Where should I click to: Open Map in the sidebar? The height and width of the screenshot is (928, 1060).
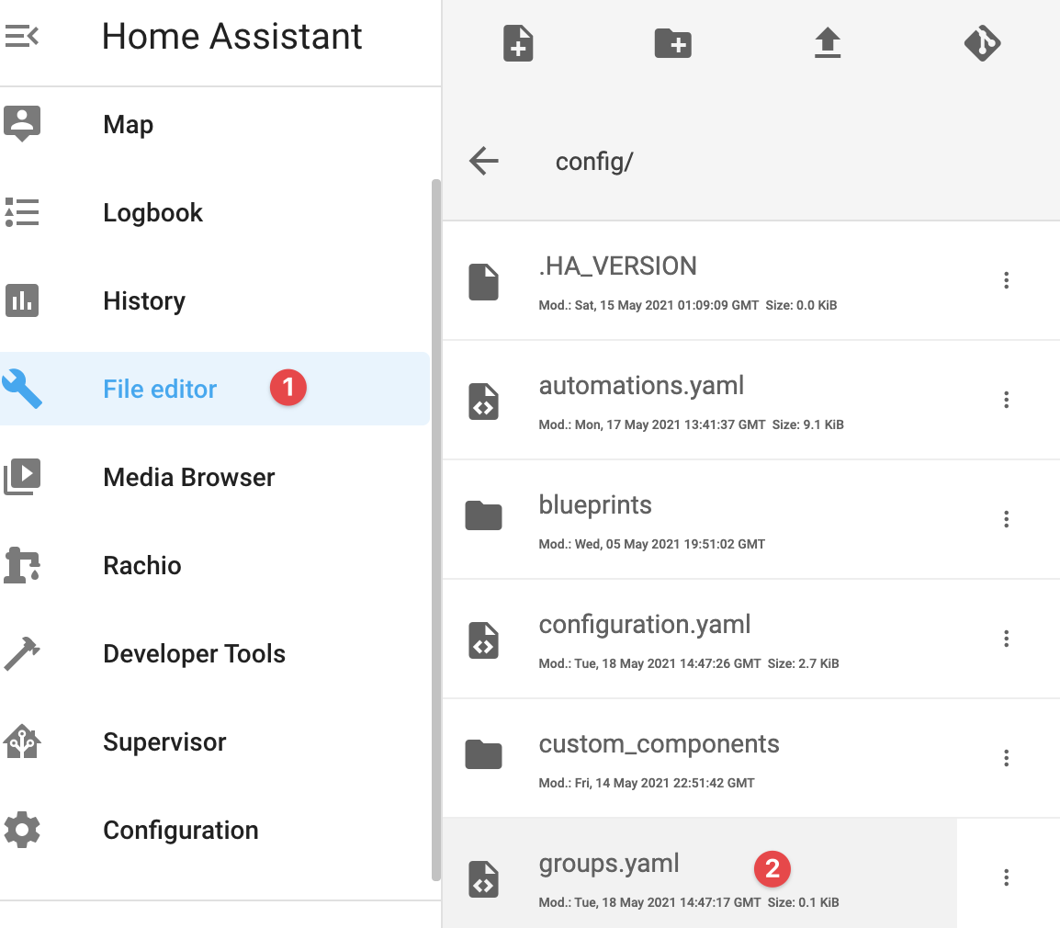click(215, 124)
